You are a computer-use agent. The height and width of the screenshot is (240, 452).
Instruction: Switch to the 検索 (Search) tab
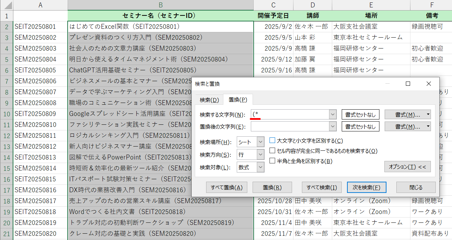(x=209, y=99)
